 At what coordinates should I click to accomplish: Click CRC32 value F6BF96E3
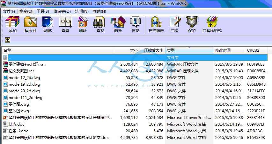[256, 64]
